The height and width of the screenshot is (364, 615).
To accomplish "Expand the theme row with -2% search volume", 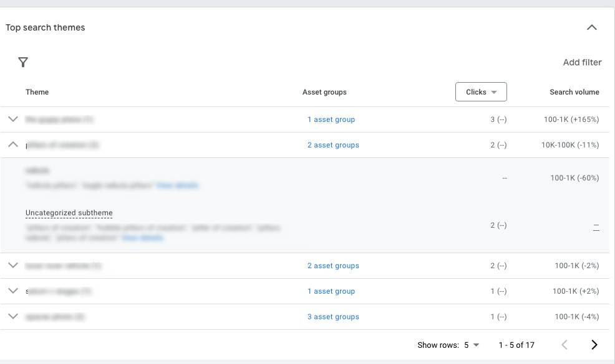I will [13, 265].
